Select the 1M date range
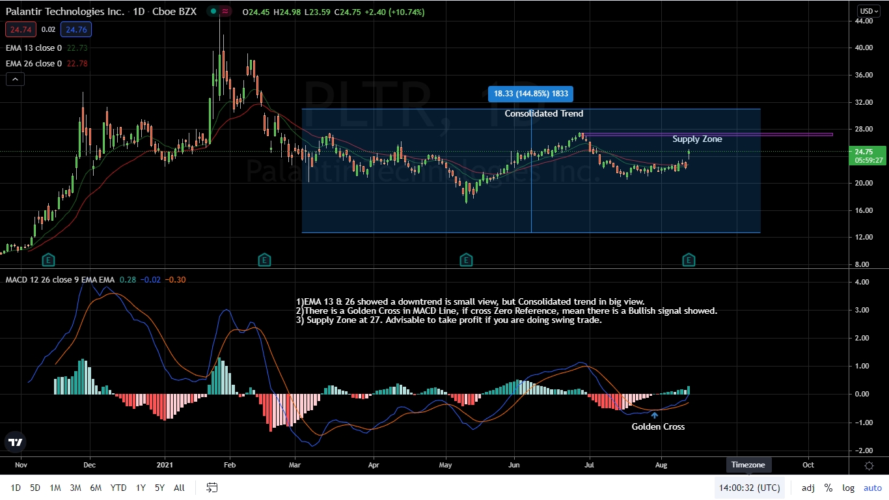The image size is (889, 500). coord(55,488)
